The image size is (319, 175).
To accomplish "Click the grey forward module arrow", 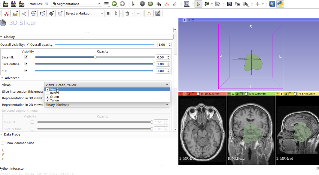I will tap(122, 4).
